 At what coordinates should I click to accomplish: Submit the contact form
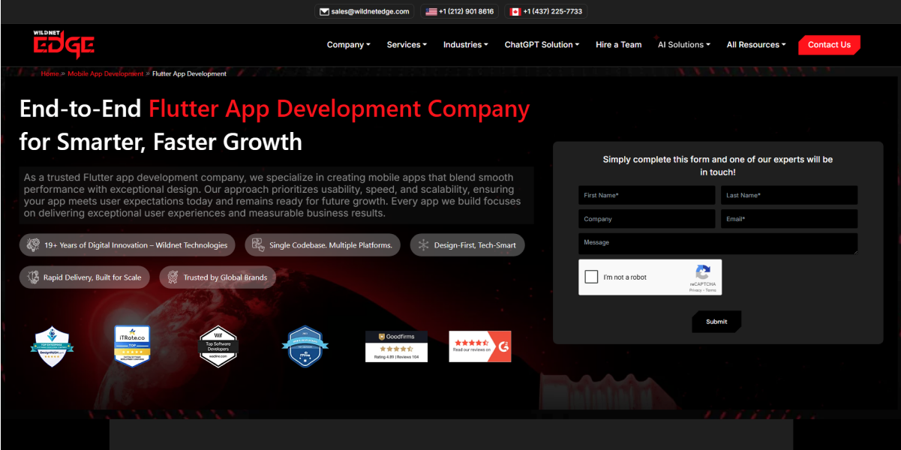pyautogui.click(x=716, y=322)
